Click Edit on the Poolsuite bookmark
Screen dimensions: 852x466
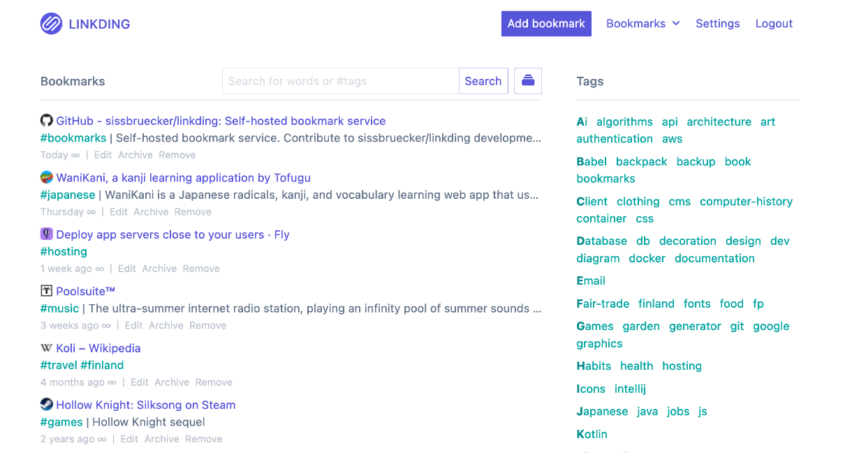[x=134, y=325]
